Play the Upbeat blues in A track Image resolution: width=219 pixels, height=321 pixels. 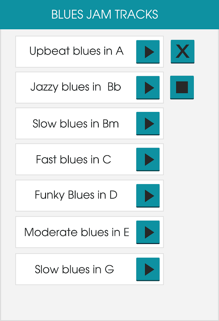tap(148, 52)
